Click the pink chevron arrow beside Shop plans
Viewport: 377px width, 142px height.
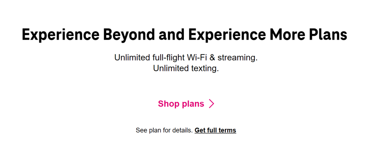pos(211,104)
